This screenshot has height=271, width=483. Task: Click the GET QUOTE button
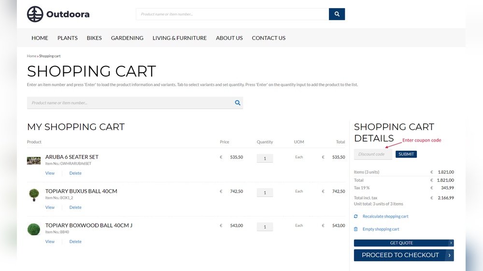[404, 243]
